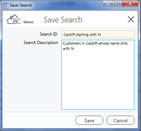Viewport: 141px width, 131px height.
Task: Close the window using the red title bar button
Action: [130, 4]
